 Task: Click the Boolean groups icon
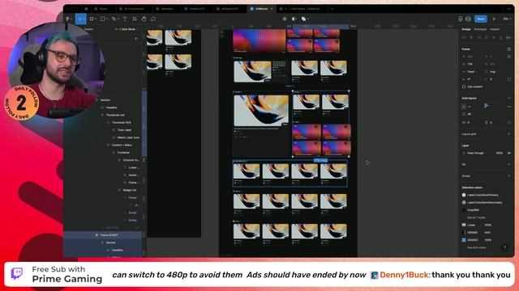303,19
